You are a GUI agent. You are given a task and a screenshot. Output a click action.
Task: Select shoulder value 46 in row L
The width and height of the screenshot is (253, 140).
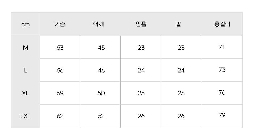pos(101,71)
